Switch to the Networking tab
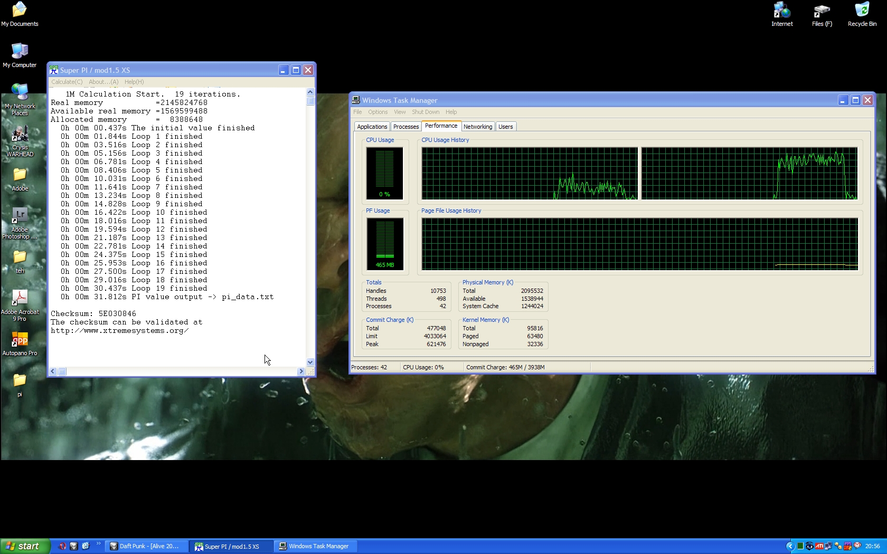887x554 pixels. [477, 127]
